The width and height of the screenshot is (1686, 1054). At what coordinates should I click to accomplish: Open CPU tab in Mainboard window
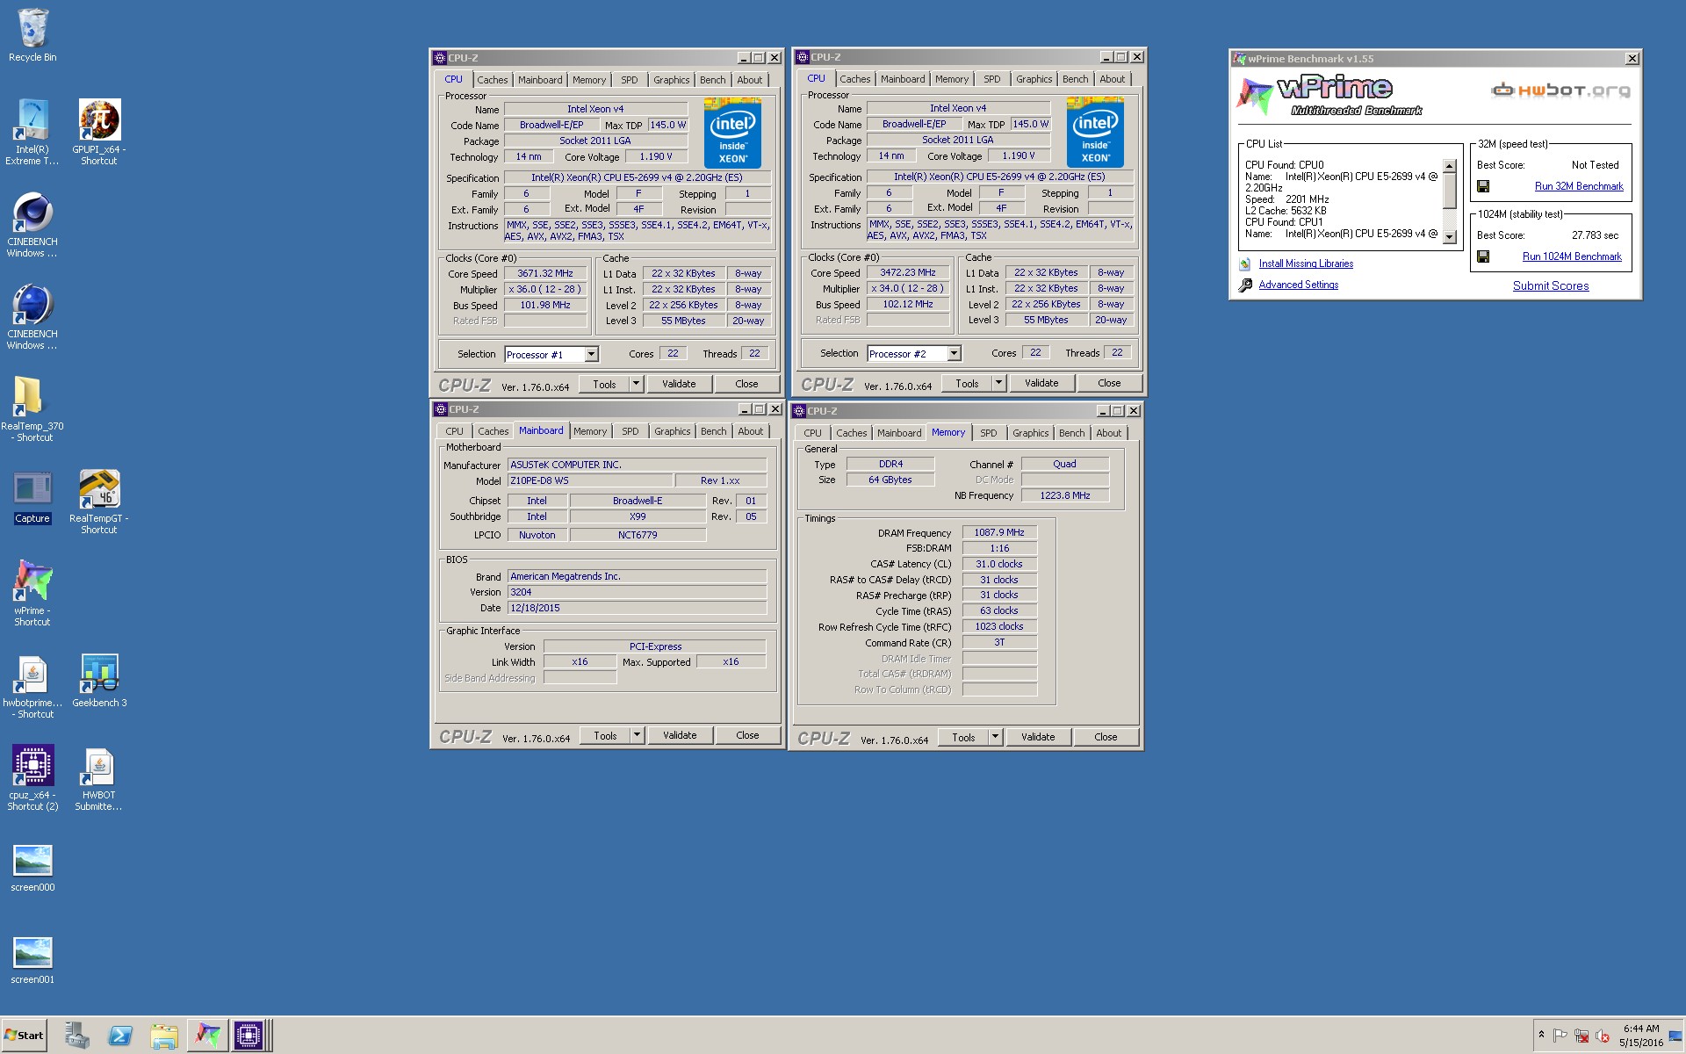pyautogui.click(x=454, y=431)
